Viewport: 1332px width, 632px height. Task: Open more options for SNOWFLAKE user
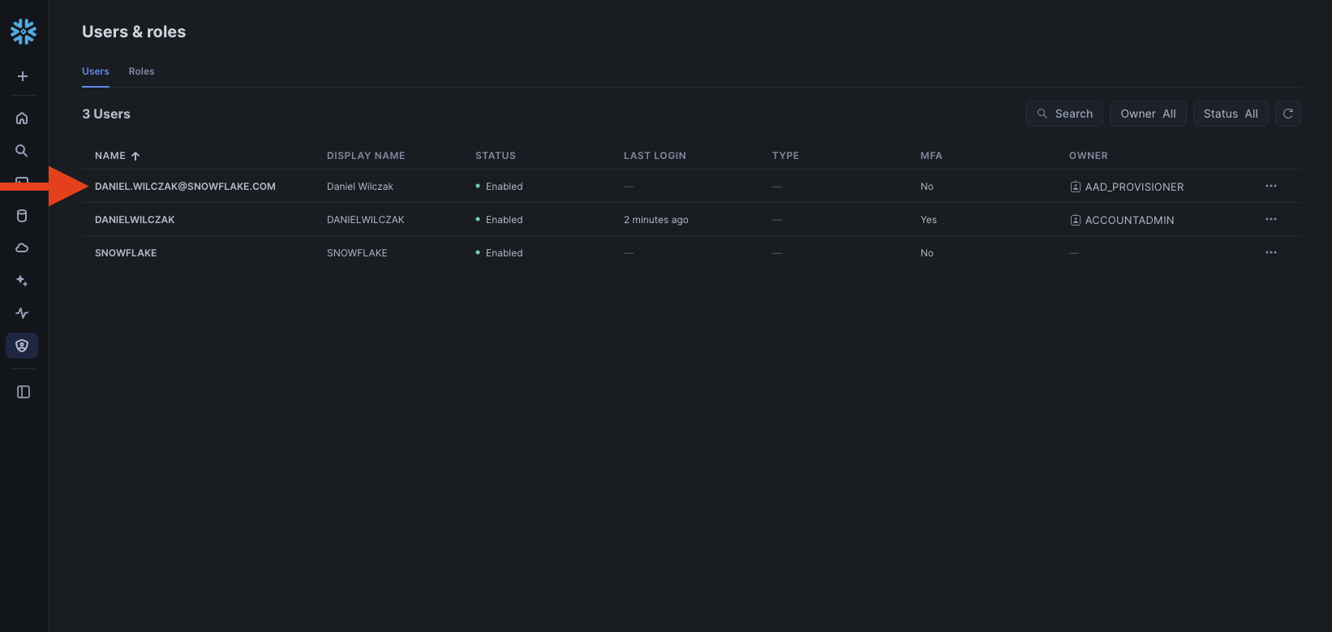pyautogui.click(x=1270, y=252)
